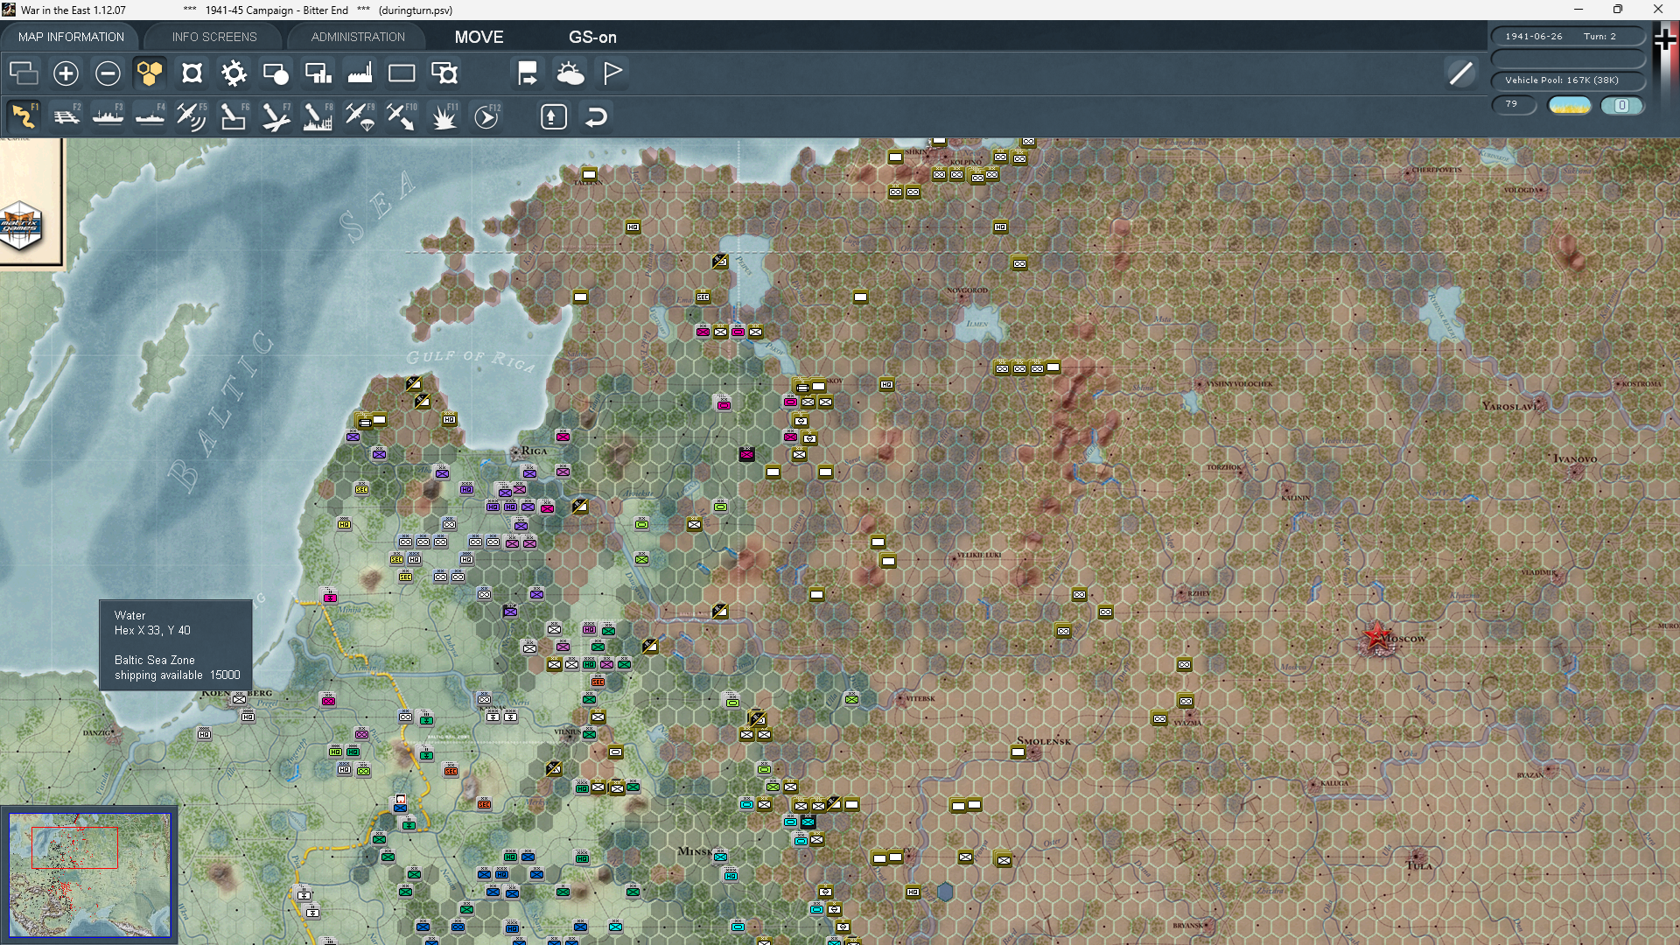
Task: Click the minimap overview thumbnail
Action: click(x=89, y=874)
